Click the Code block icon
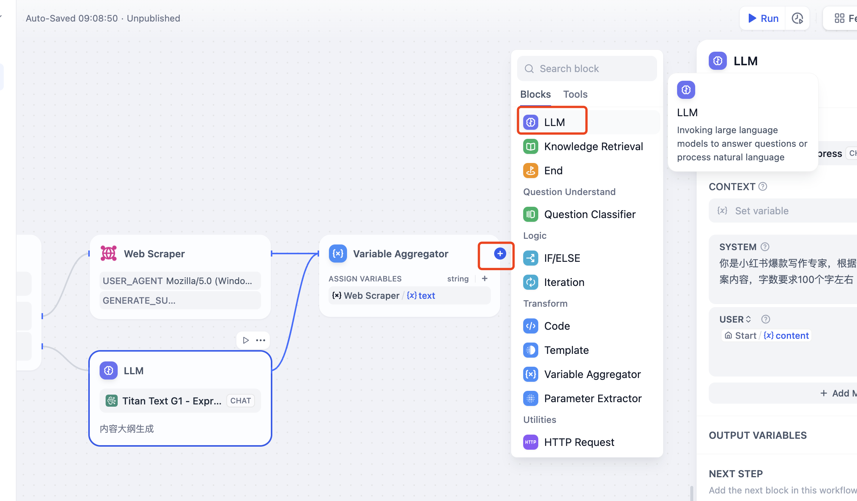This screenshot has height=501, width=857. coord(531,326)
